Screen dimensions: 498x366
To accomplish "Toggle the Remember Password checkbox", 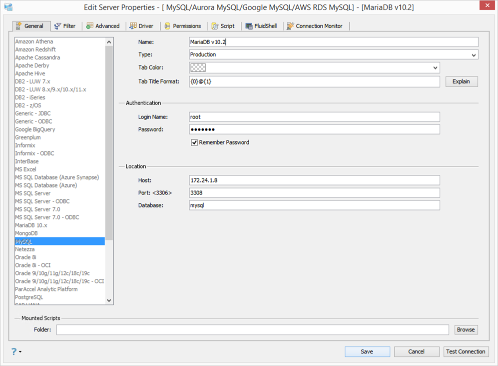I will (195, 142).
